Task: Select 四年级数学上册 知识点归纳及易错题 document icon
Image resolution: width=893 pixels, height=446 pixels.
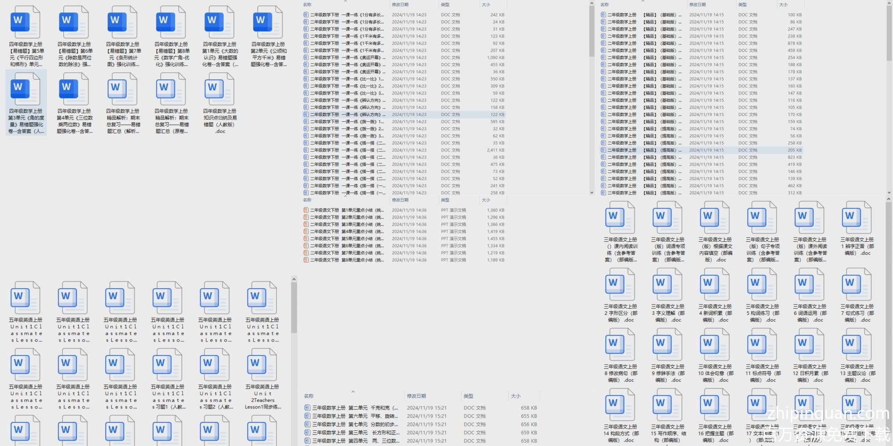Action: (x=220, y=89)
